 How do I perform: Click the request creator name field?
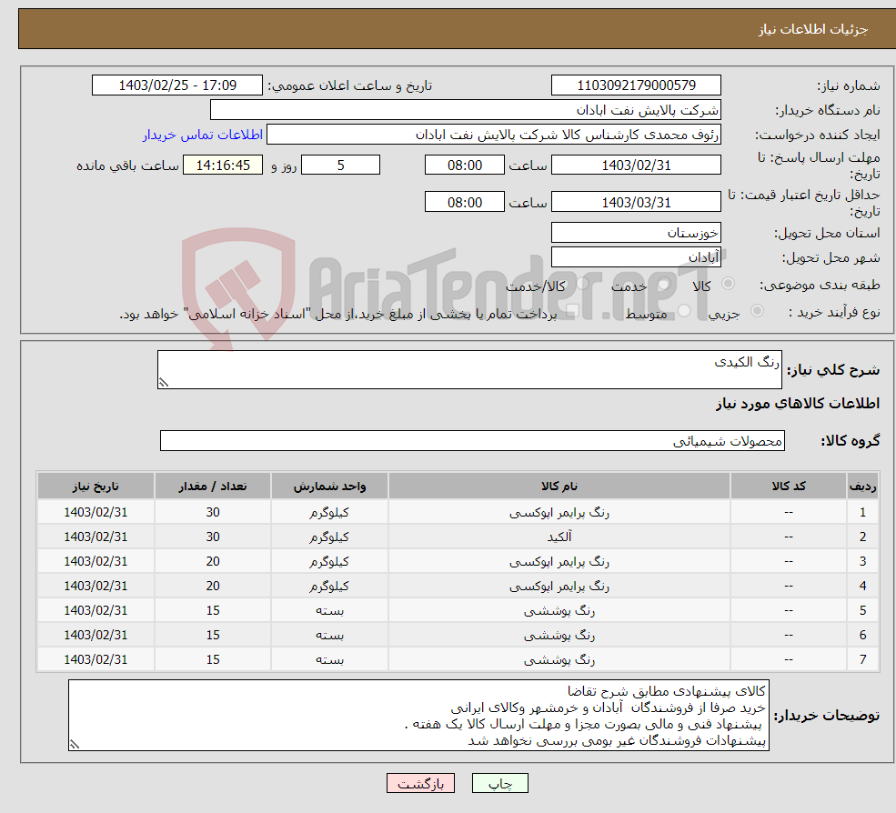[494, 135]
